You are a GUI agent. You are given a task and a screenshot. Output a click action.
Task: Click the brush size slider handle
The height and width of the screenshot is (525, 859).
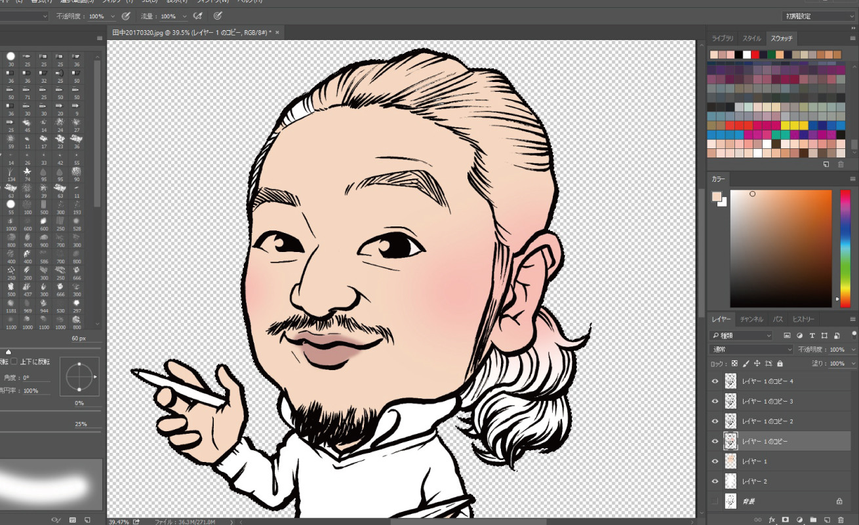pyautogui.click(x=8, y=352)
